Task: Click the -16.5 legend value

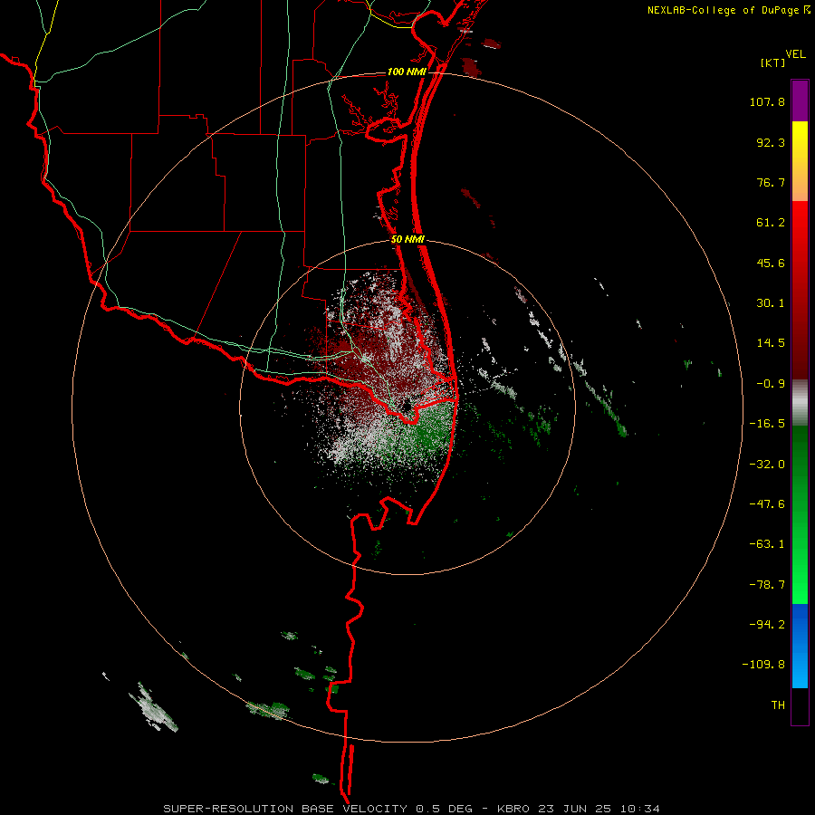Action: pyautogui.click(x=767, y=424)
